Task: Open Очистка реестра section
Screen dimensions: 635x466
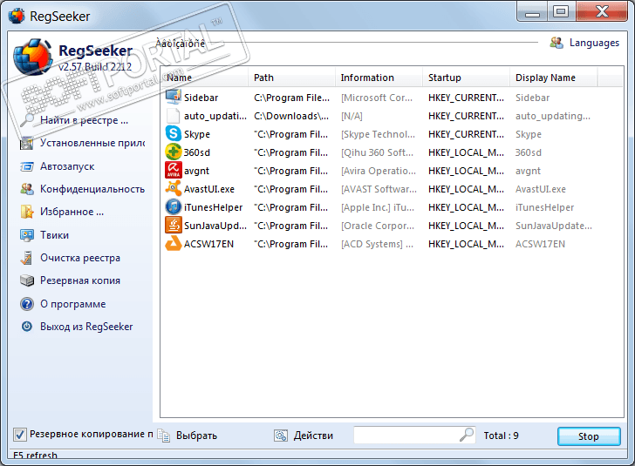Action: pos(80,258)
